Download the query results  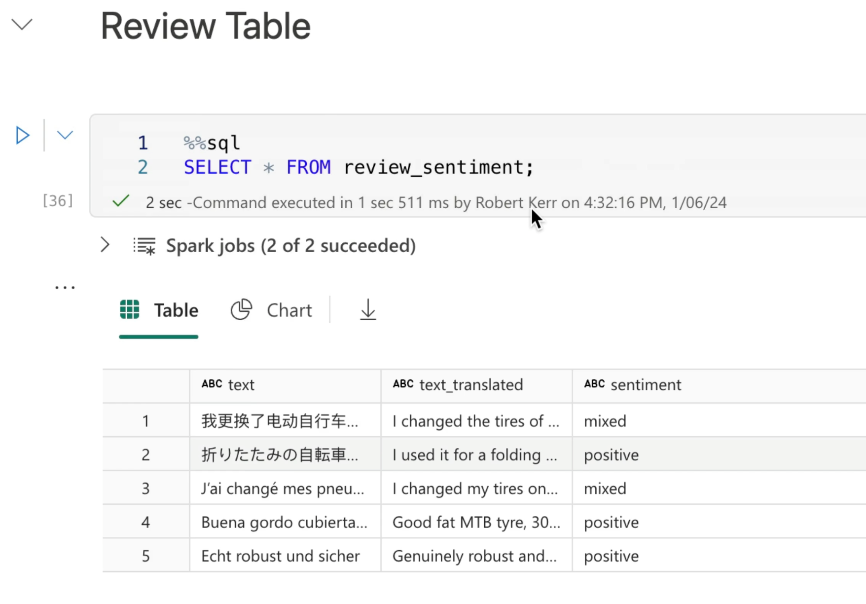pos(368,310)
